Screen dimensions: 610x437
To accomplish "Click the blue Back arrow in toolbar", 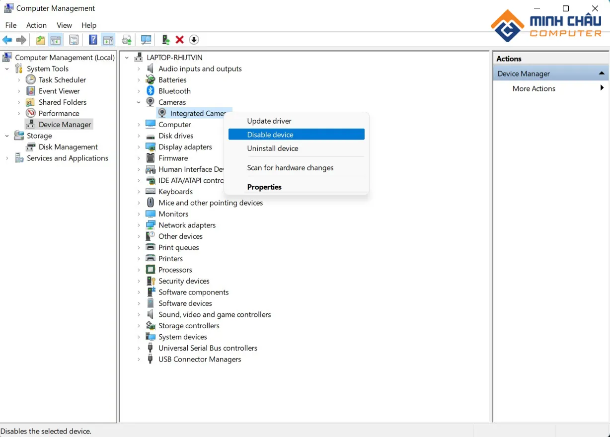I will pos(7,40).
